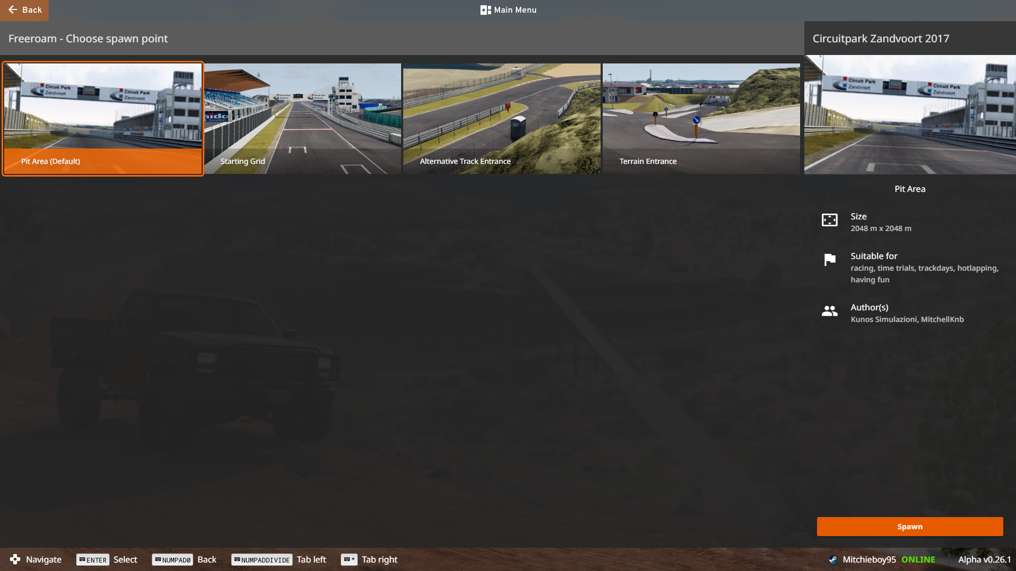Click the Author(s) people icon
The height and width of the screenshot is (571, 1016).
(829, 311)
